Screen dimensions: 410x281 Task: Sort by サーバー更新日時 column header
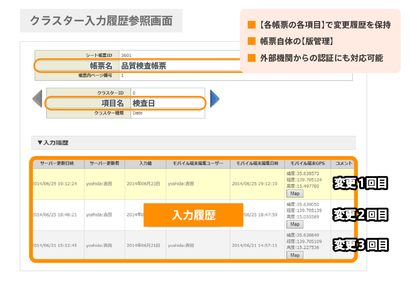click(58, 164)
